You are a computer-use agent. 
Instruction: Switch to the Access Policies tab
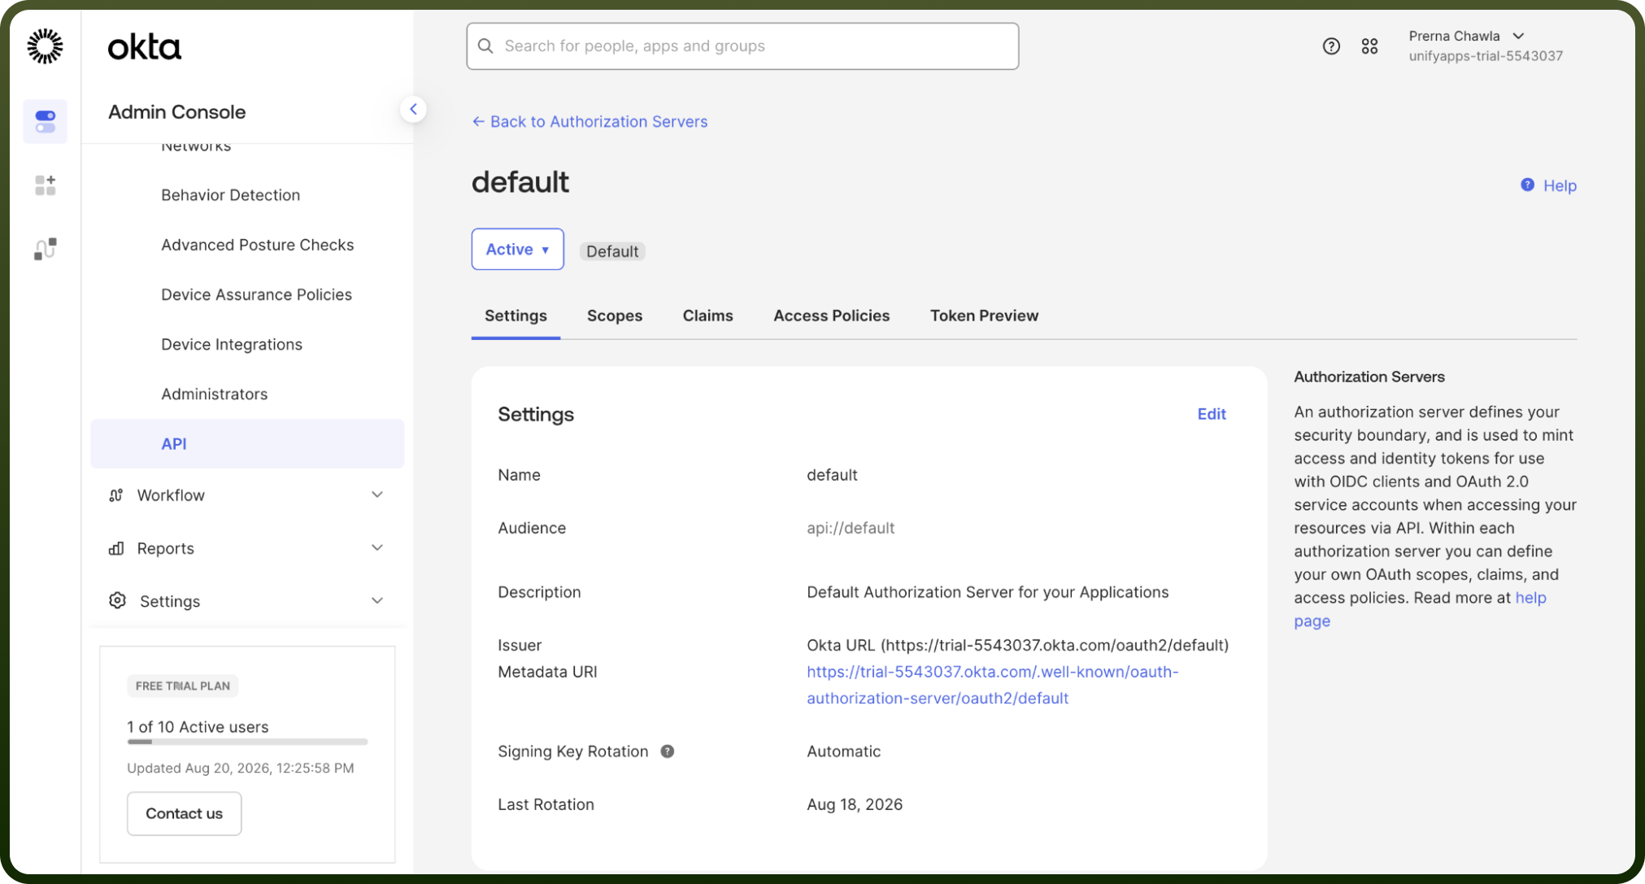[x=831, y=316]
